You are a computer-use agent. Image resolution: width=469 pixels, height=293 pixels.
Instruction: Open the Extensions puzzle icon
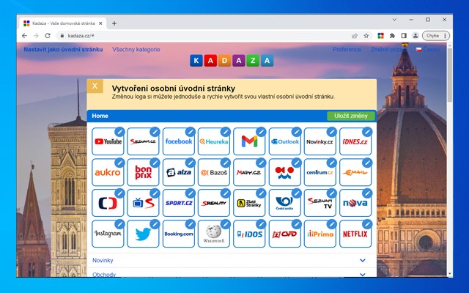[392, 36]
